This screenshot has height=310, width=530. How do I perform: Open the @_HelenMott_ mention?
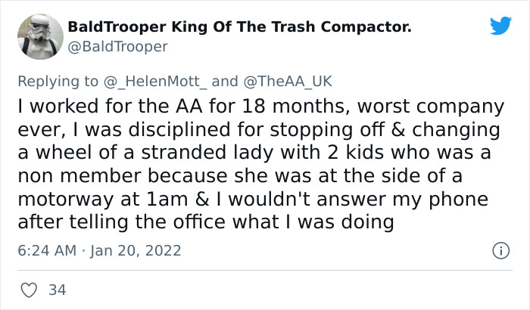pos(166,82)
